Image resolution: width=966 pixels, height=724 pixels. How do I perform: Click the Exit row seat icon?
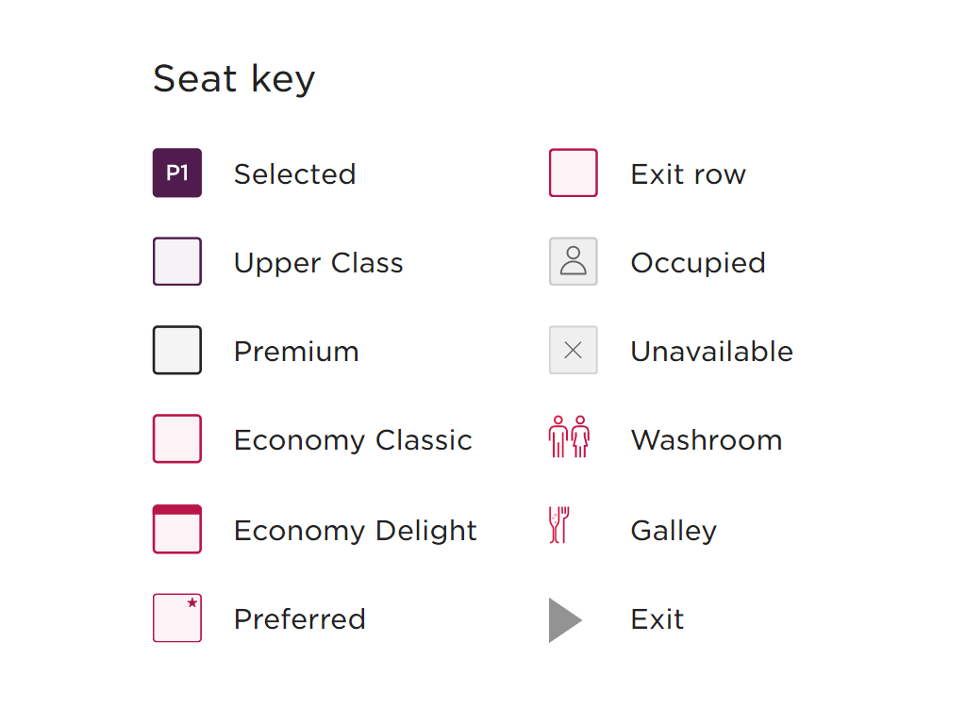tap(573, 173)
